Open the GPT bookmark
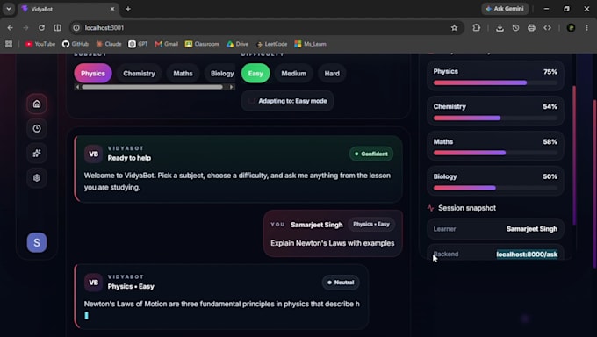 [138, 44]
